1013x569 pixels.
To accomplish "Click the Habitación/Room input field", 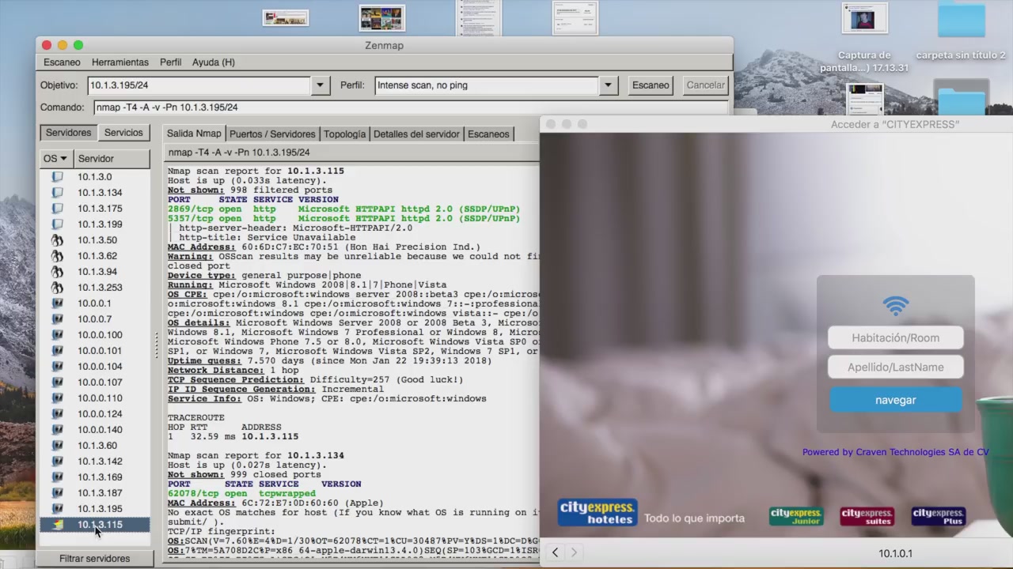I will pos(895,338).
